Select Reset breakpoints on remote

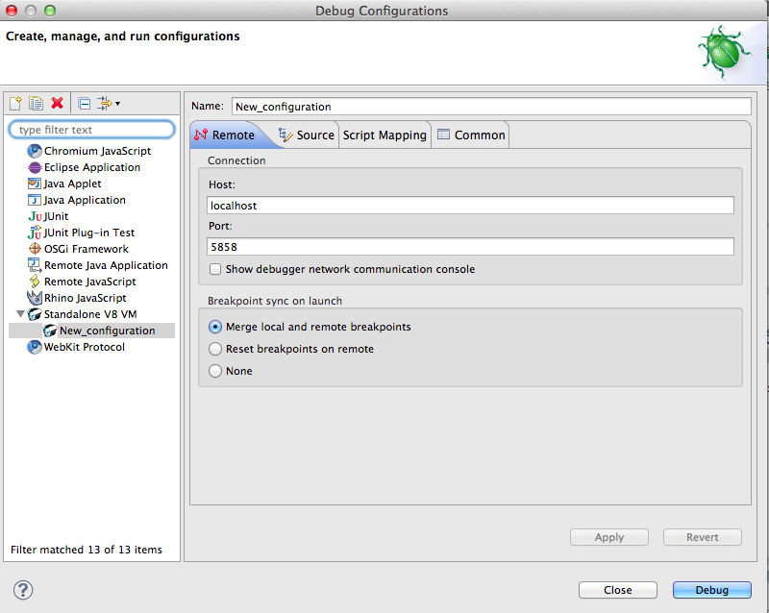tap(215, 349)
